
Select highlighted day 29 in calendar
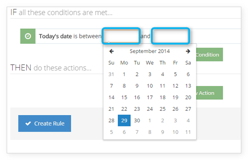tap(124, 121)
